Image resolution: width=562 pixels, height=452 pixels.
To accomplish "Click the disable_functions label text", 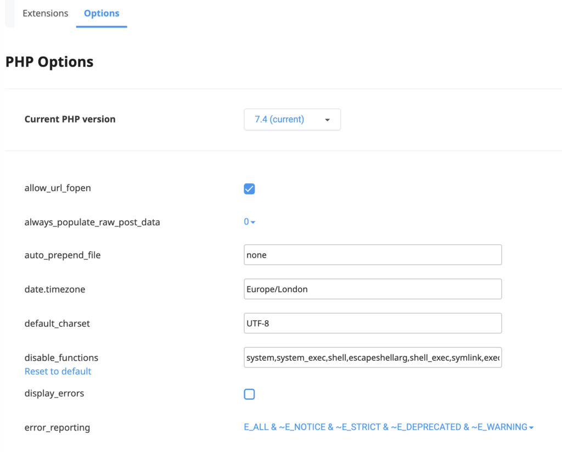I will tap(61, 358).
